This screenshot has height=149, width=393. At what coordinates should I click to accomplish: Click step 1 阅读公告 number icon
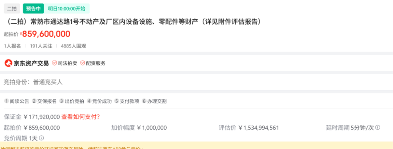click(x=7, y=101)
